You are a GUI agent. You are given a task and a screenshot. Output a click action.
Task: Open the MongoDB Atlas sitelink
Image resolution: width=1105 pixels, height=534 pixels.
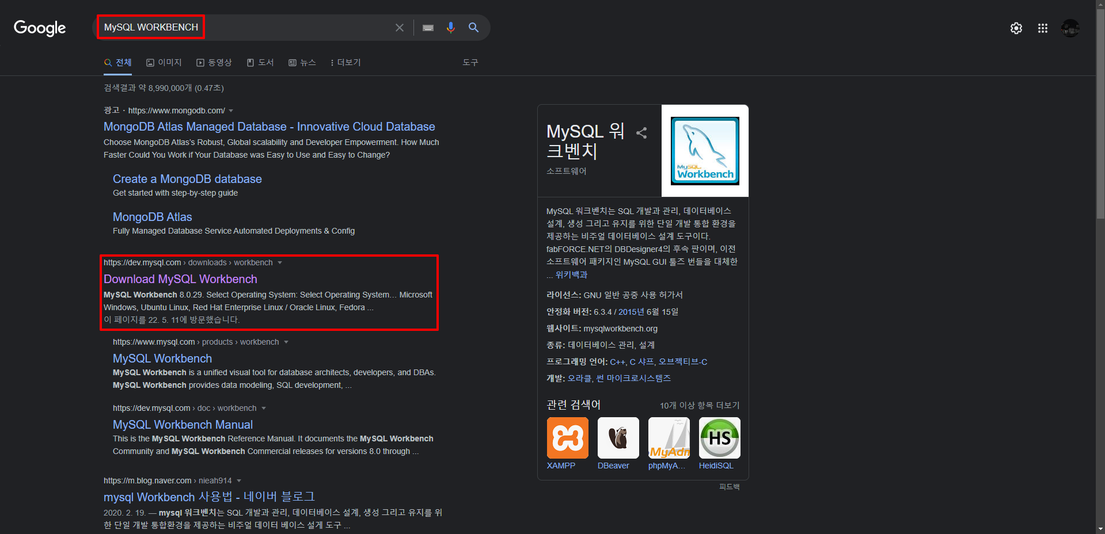coord(153,217)
